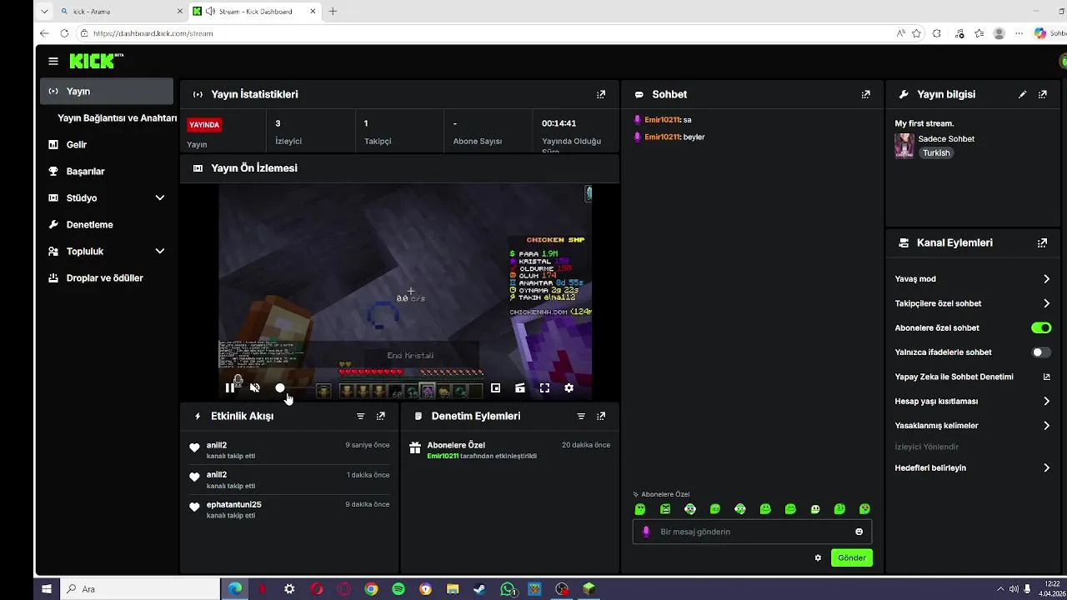Insert the last heart-eyes Kick emote

point(865,509)
